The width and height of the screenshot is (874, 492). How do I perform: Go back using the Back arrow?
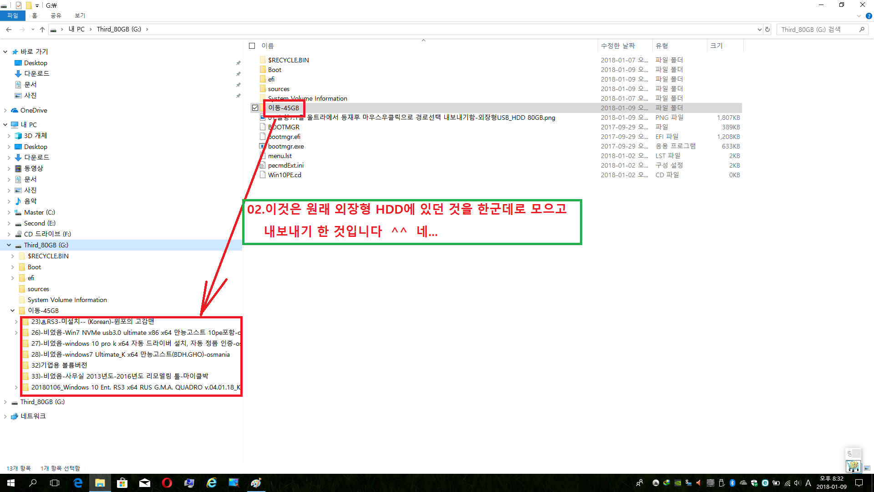tap(9, 29)
